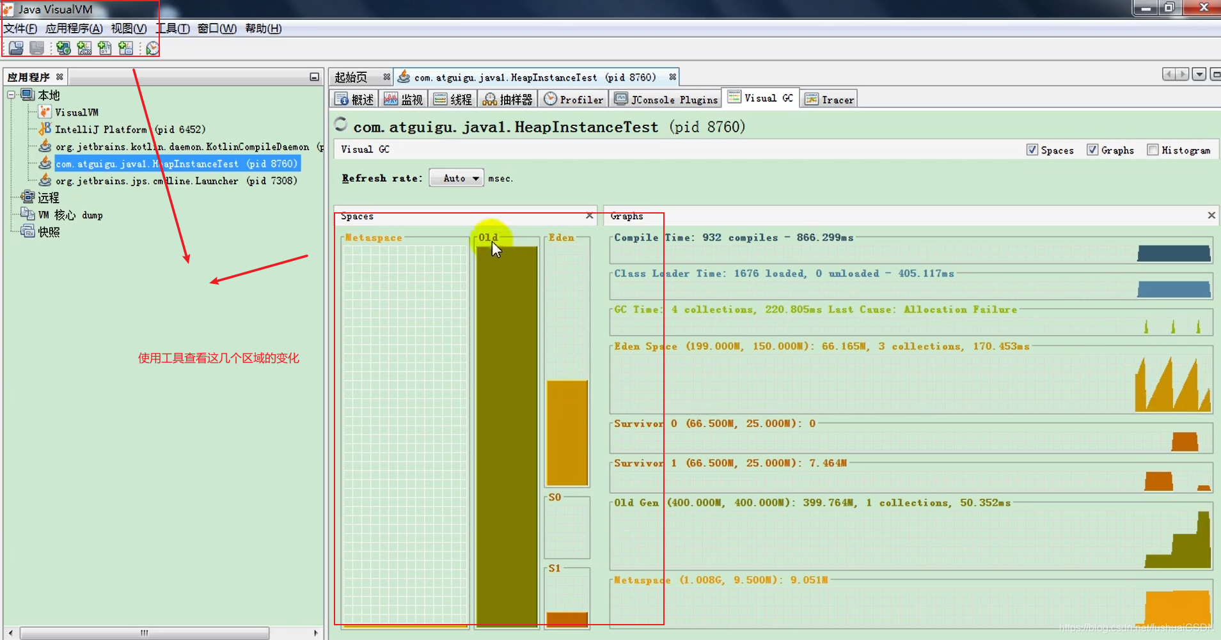Click the horizontal scrollbar in applications panel

pos(145,633)
